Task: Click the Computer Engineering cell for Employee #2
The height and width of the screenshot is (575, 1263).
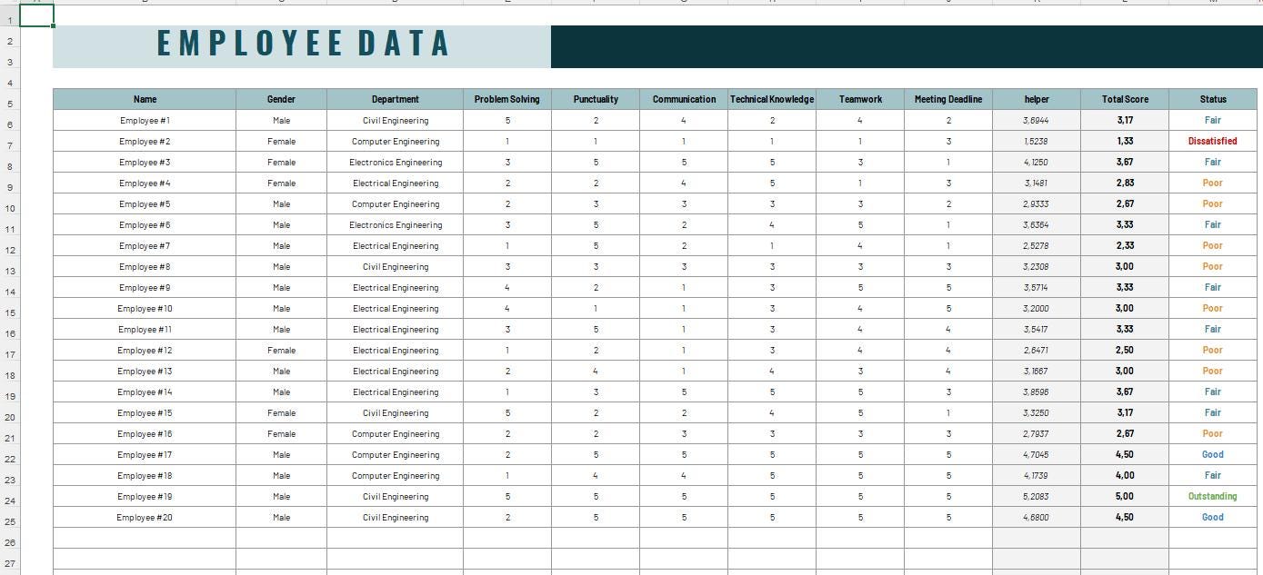Action: tap(395, 141)
